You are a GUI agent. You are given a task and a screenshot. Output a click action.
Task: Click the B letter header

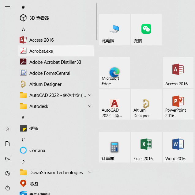[23, 117]
